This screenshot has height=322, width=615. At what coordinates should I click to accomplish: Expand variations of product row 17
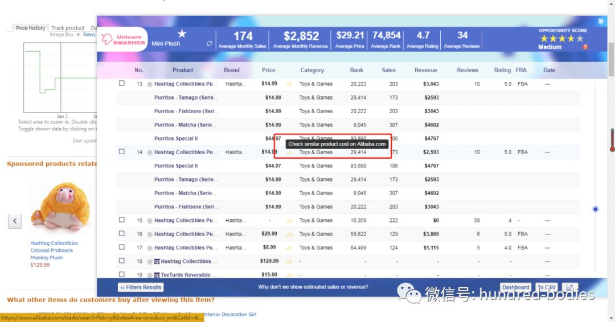(x=149, y=249)
